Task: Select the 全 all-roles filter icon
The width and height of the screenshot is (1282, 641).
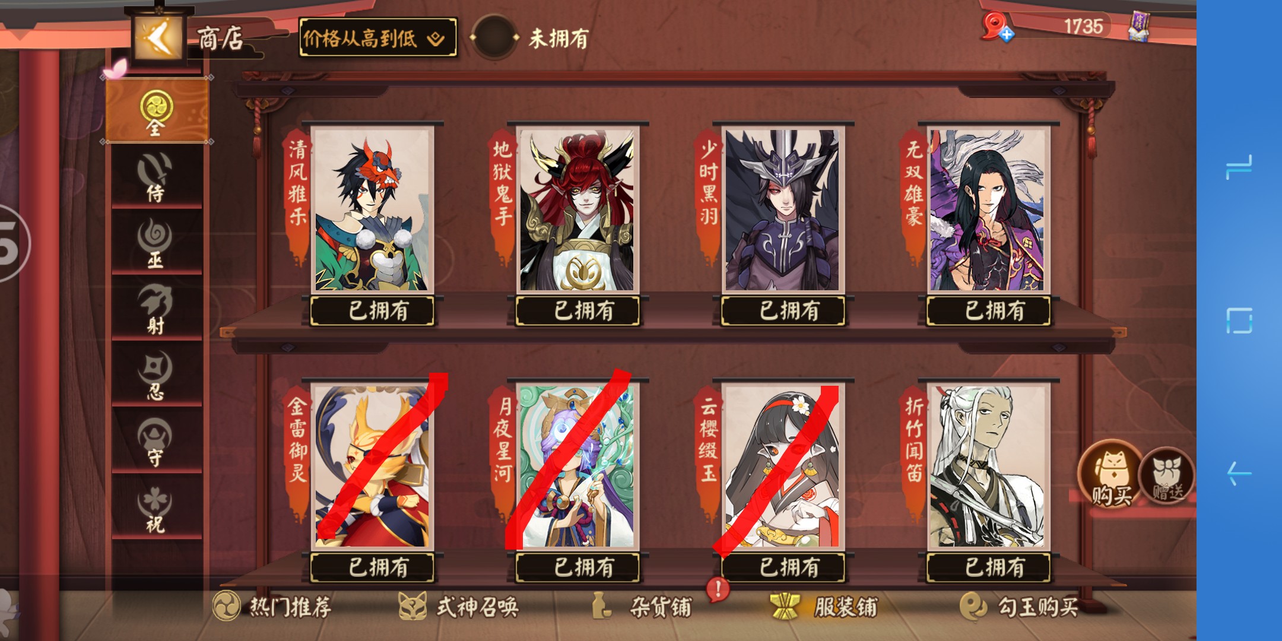Action: 157,111
